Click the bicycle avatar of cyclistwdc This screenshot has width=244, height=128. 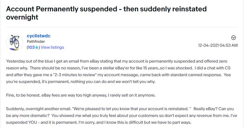click(x=15, y=42)
